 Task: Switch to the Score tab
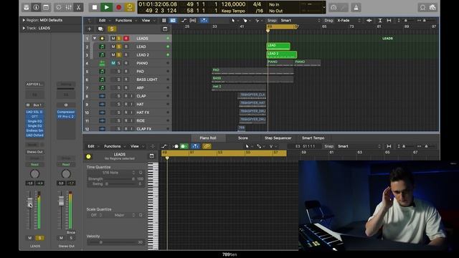pos(243,138)
